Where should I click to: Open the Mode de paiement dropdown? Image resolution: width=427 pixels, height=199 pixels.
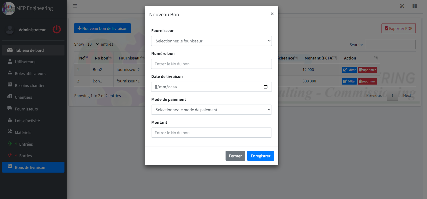click(x=211, y=110)
